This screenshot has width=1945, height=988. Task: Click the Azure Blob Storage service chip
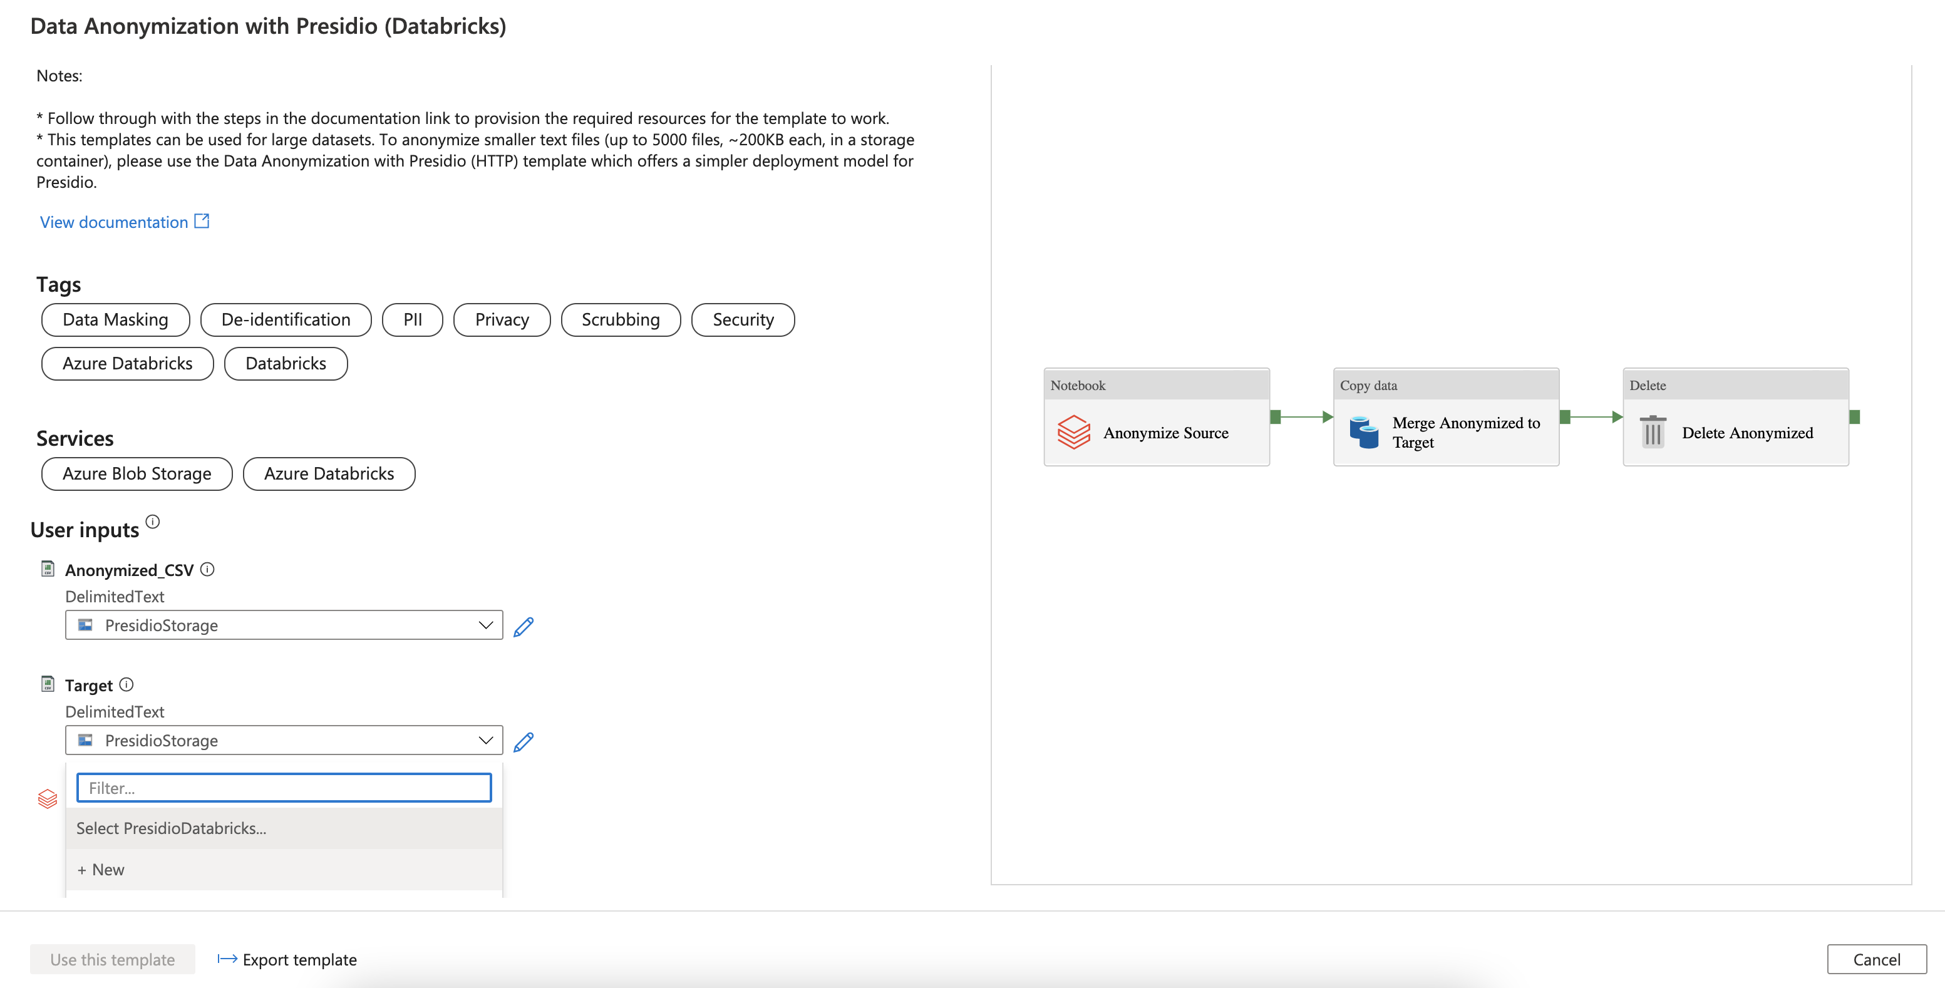click(137, 473)
